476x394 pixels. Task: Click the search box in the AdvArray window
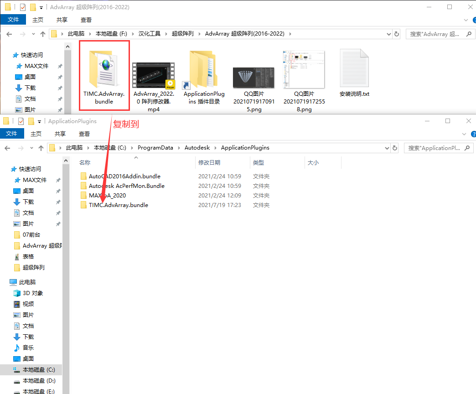(440, 34)
